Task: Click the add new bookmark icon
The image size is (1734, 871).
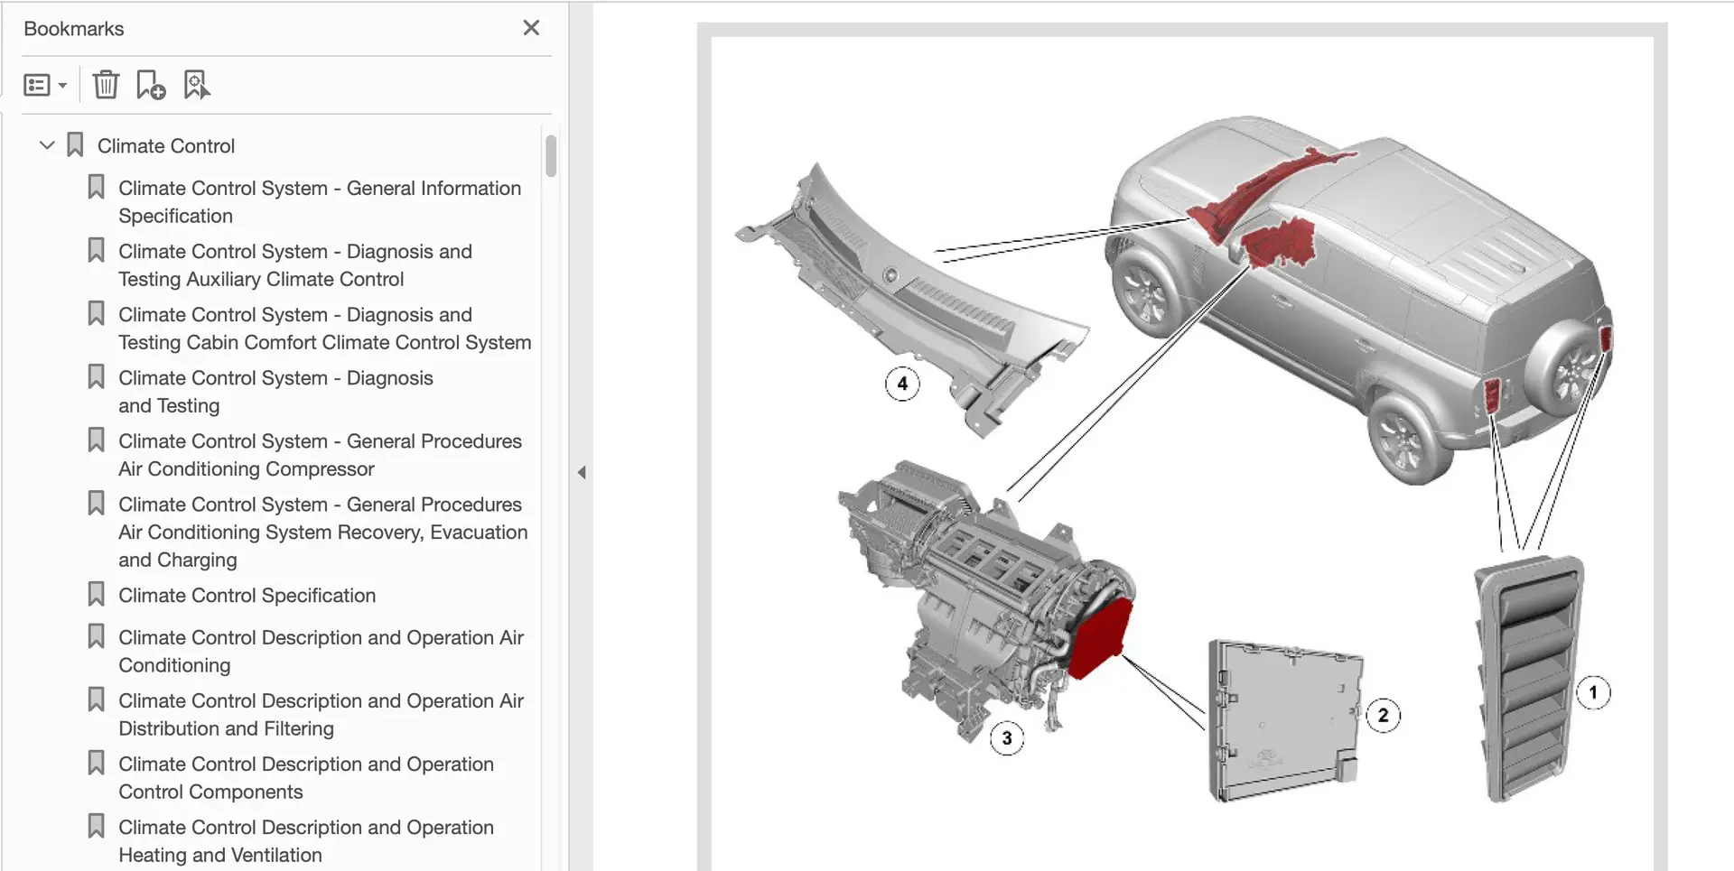Action: tap(150, 85)
